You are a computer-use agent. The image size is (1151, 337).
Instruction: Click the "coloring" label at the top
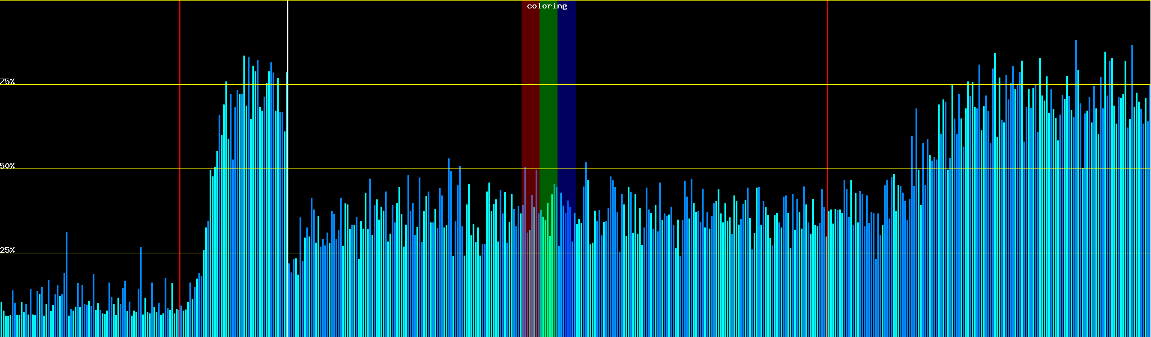point(547,6)
